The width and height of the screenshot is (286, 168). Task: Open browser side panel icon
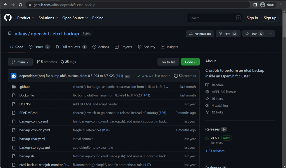[x=255, y=5]
